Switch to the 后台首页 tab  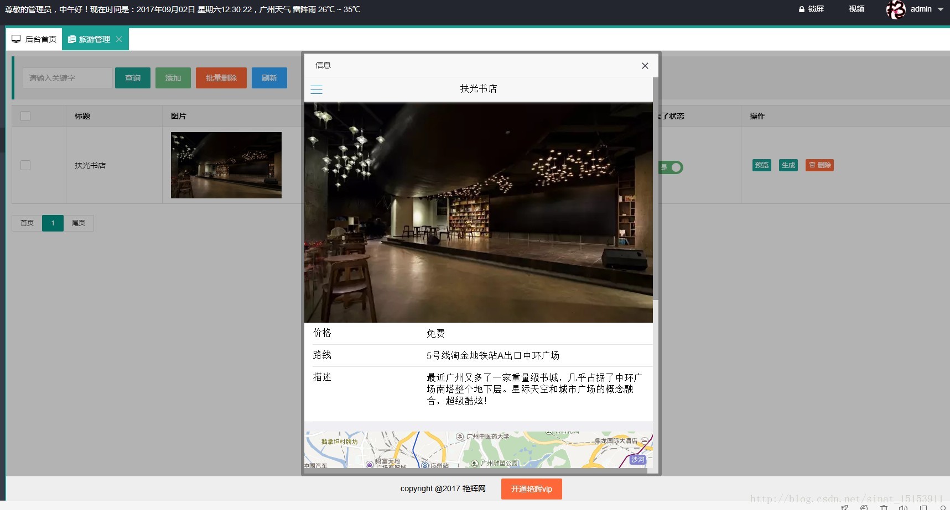click(x=34, y=39)
